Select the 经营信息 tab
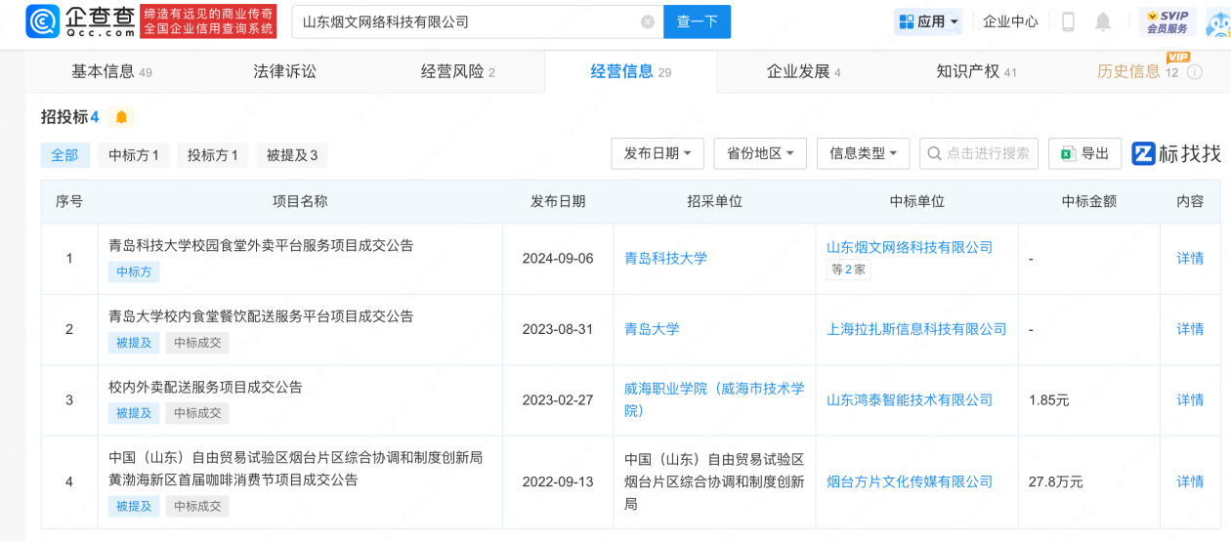Screen dimensions: 1231x542 pos(630,72)
